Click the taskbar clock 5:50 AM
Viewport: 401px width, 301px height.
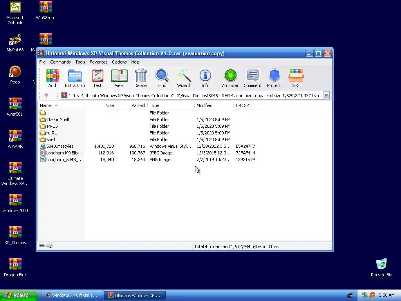387,295
